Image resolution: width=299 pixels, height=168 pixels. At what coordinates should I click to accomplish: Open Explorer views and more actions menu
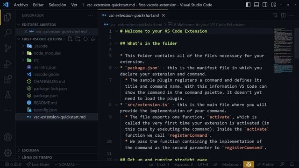[x=90, y=15]
